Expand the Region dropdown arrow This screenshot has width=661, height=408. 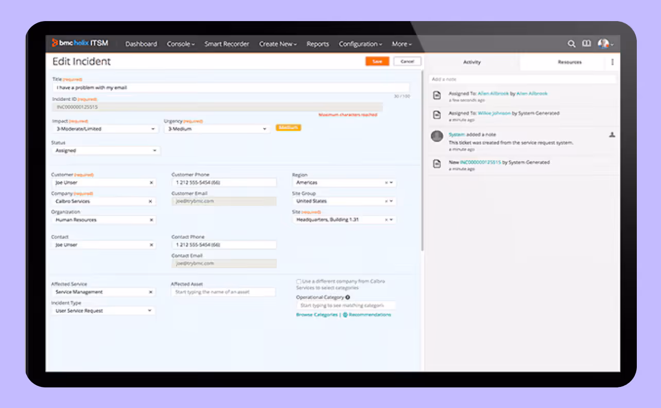click(392, 183)
